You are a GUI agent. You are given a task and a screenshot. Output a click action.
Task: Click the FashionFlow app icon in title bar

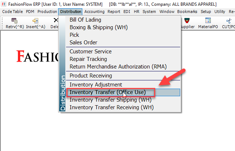coord(3,4)
